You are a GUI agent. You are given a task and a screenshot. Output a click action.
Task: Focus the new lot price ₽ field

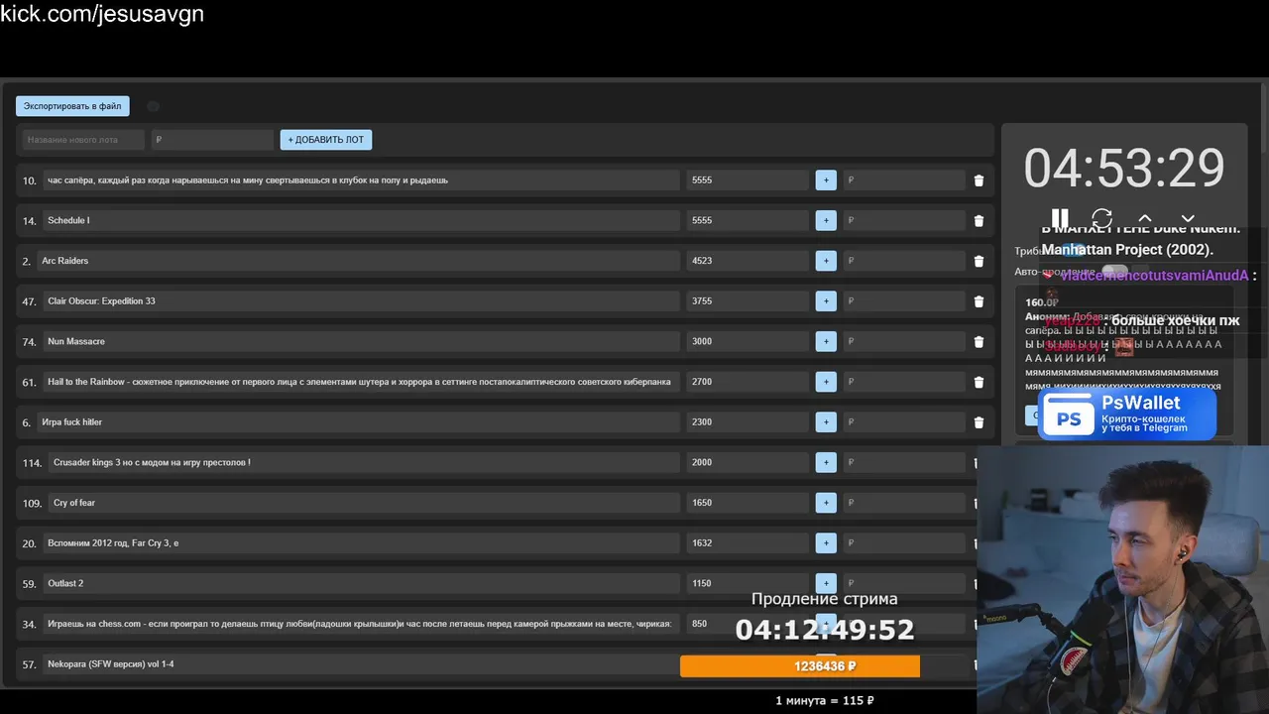(x=212, y=140)
